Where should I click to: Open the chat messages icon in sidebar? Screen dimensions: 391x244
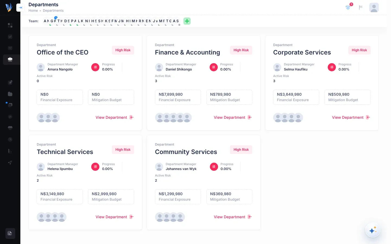coord(10,105)
